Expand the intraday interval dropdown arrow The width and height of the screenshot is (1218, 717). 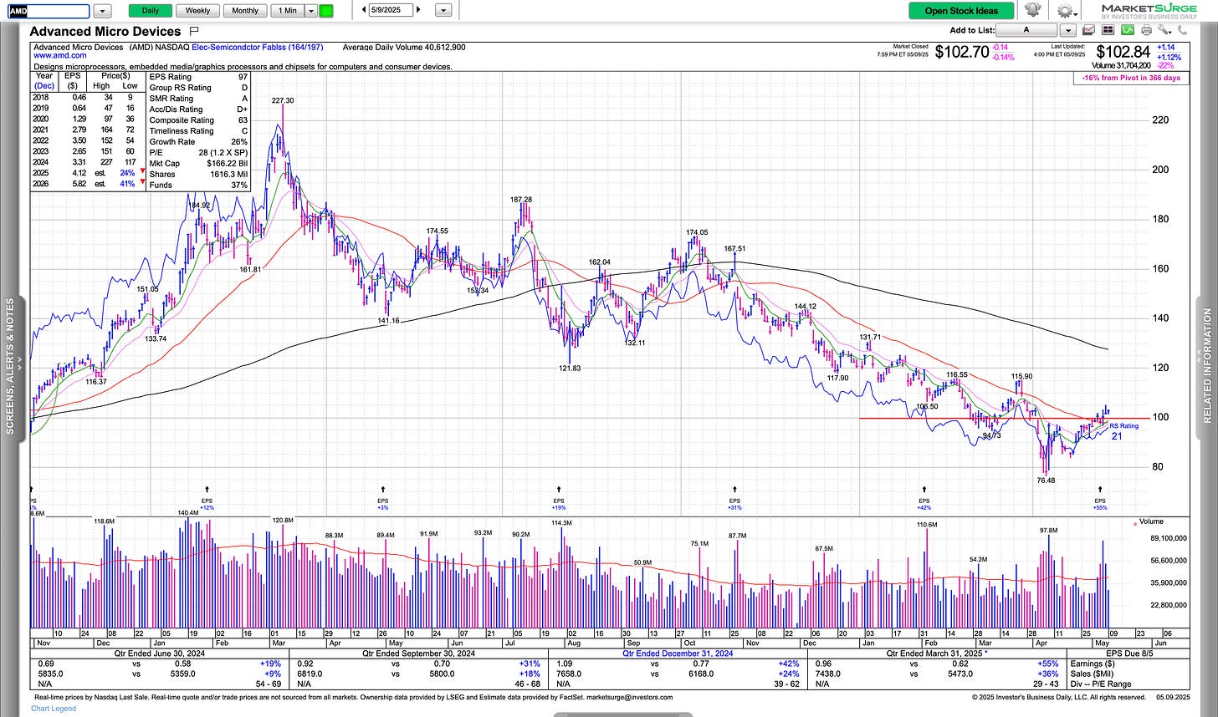[x=311, y=11]
